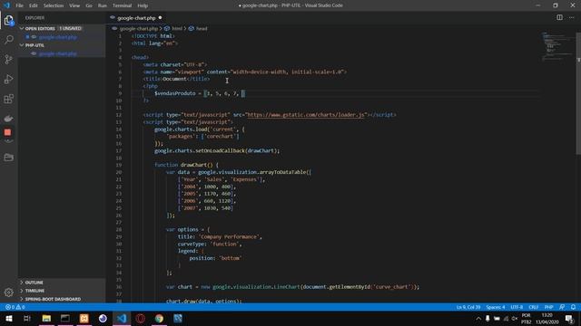Open the Help menu
The width and height of the screenshot is (581, 326).
[143, 5]
